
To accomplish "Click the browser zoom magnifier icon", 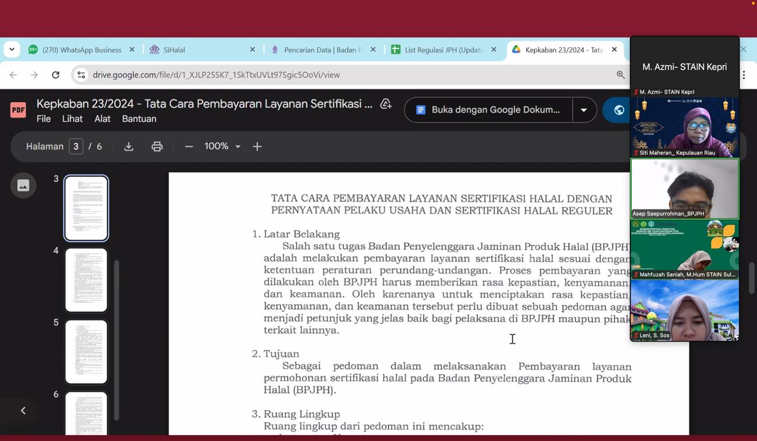I will coord(620,75).
